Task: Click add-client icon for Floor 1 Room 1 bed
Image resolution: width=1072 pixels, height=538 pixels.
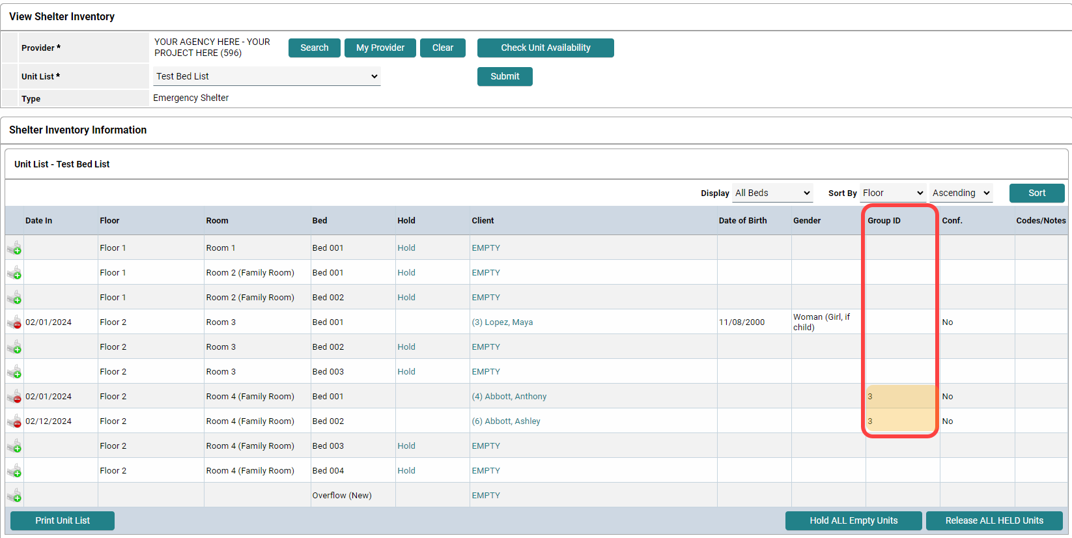Action: [x=14, y=248]
